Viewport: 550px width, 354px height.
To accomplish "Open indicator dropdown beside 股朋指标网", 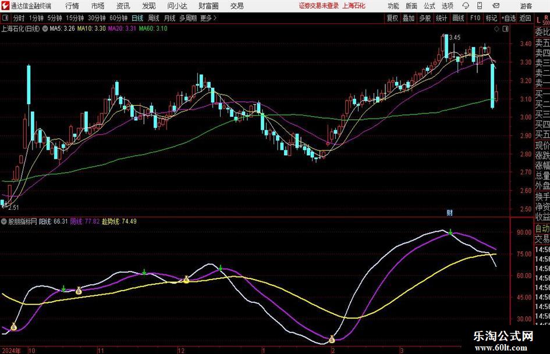I will [x=4, y=221].
